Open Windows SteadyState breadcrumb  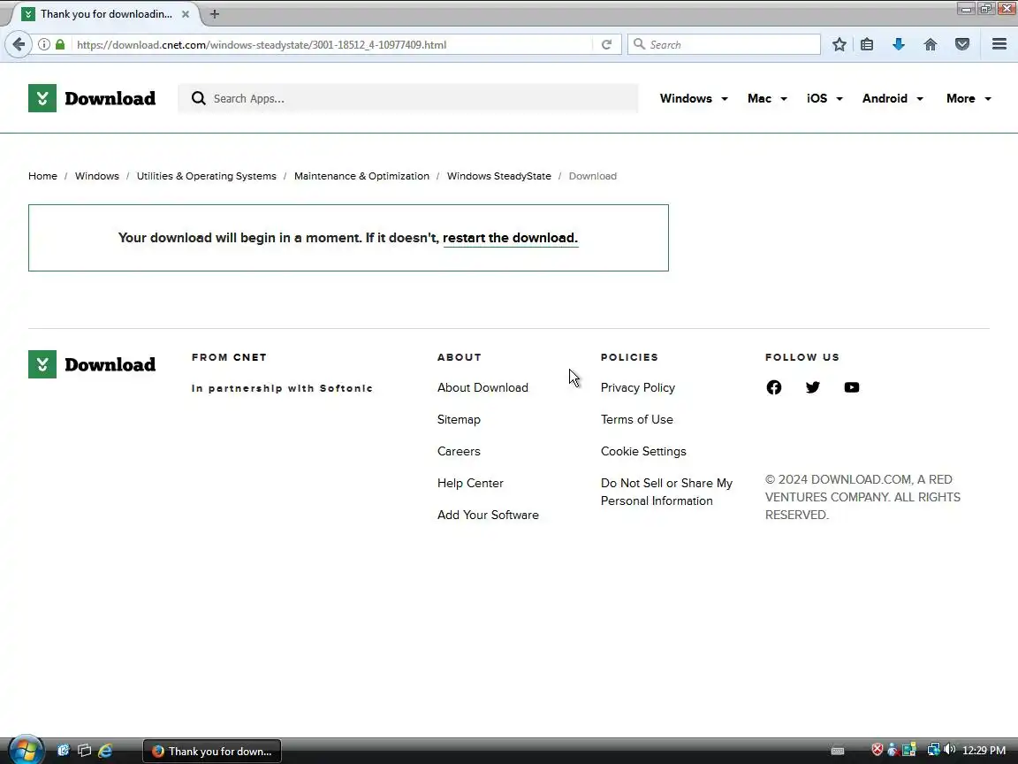(x=498, y=176)
